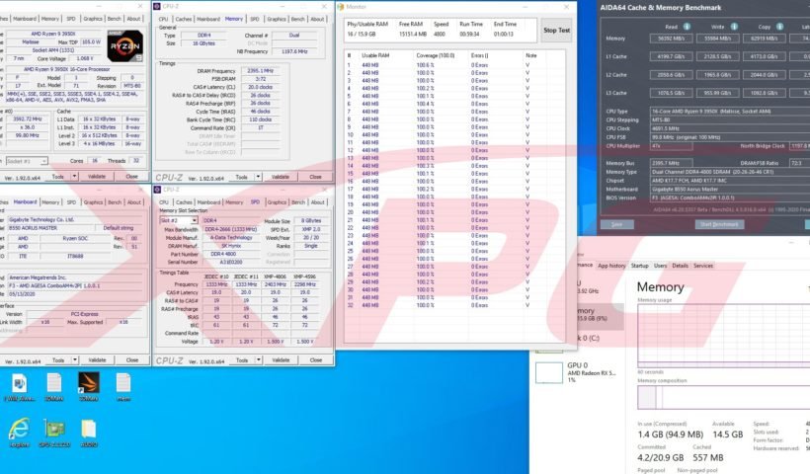Click Validate in CPU-Z CPU window
Image resolution: width=810 pixels, height=474 pixels.
coord(97,177)
